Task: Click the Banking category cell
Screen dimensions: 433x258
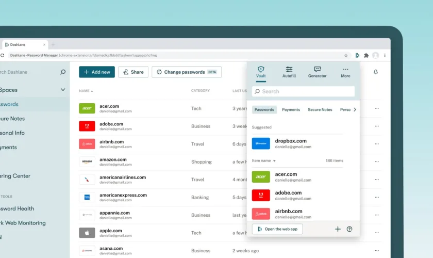Action: point(200,197)
